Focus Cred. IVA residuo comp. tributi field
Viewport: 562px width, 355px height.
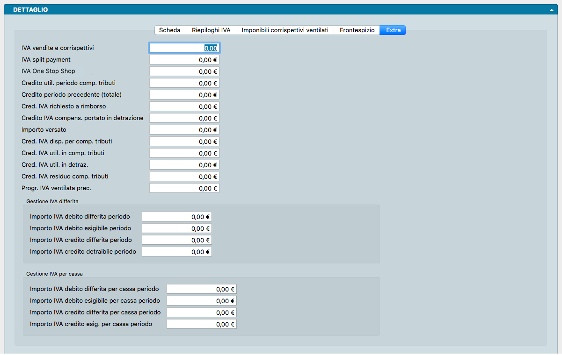pos(184,177)
